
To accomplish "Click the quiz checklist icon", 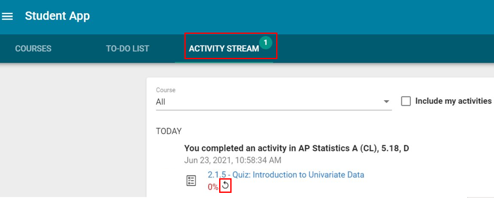I will click(191, 181).
